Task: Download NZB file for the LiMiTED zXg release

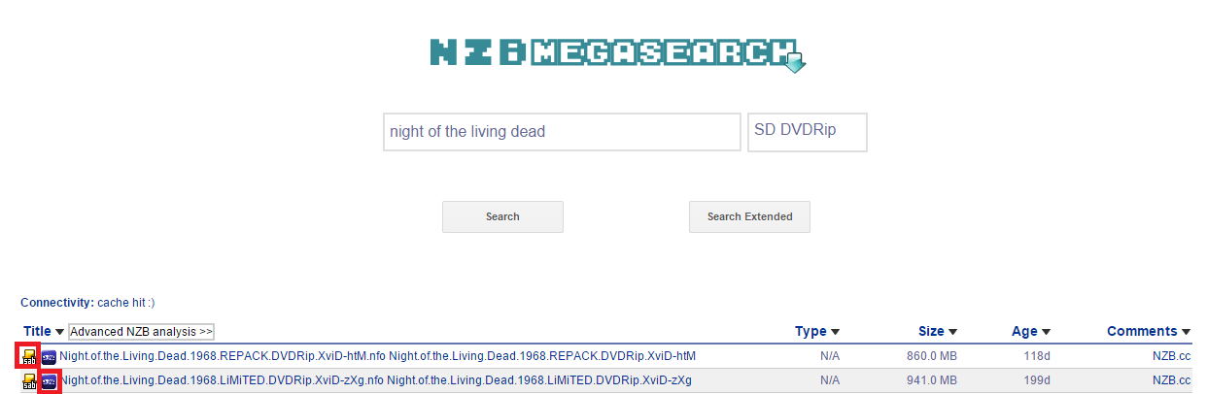Action: click(49, 380)
